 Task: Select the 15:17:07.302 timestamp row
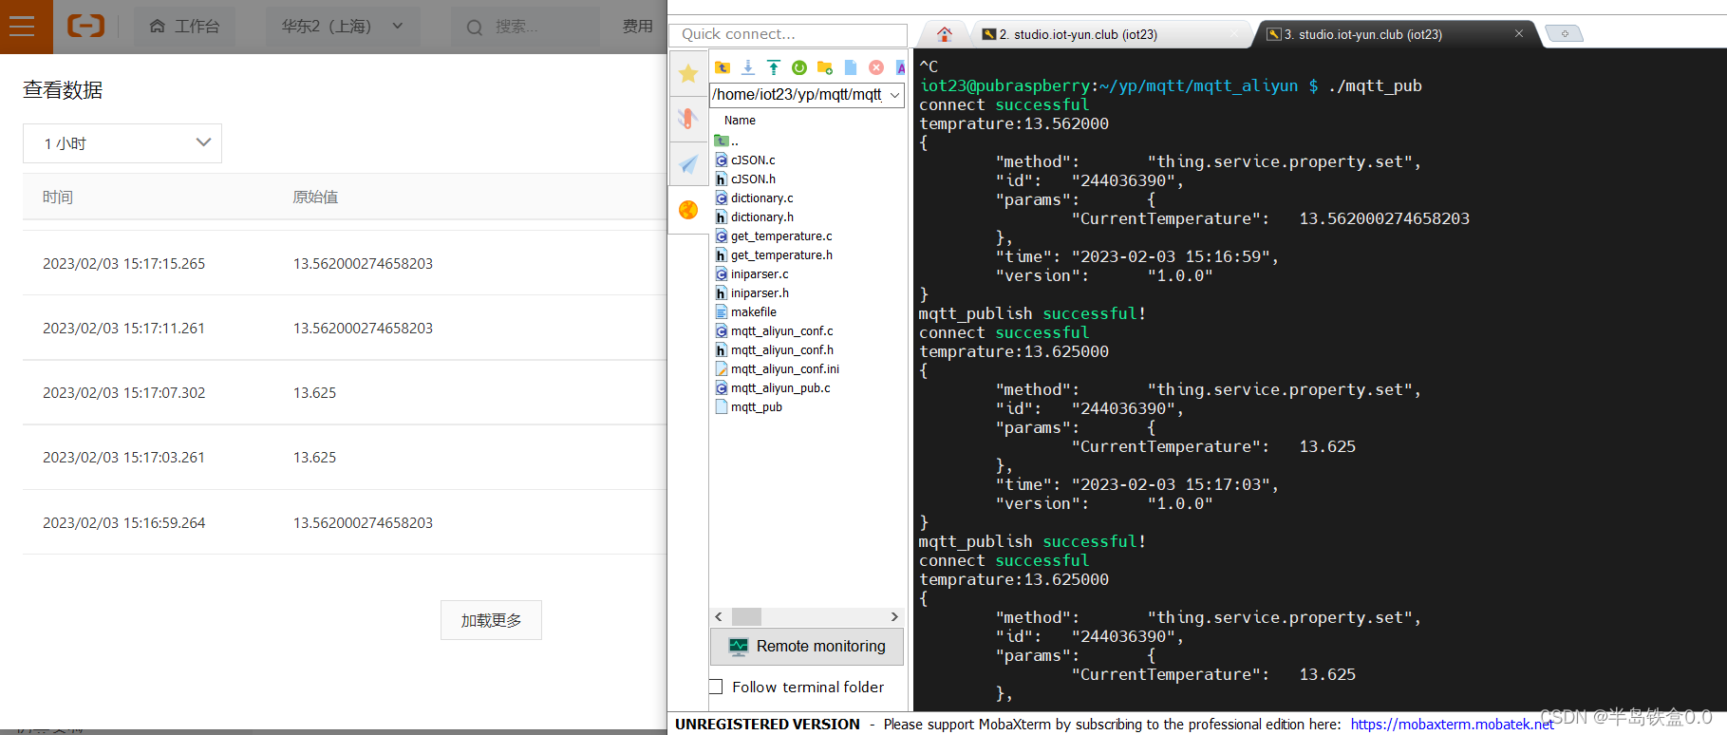point(345,392)
